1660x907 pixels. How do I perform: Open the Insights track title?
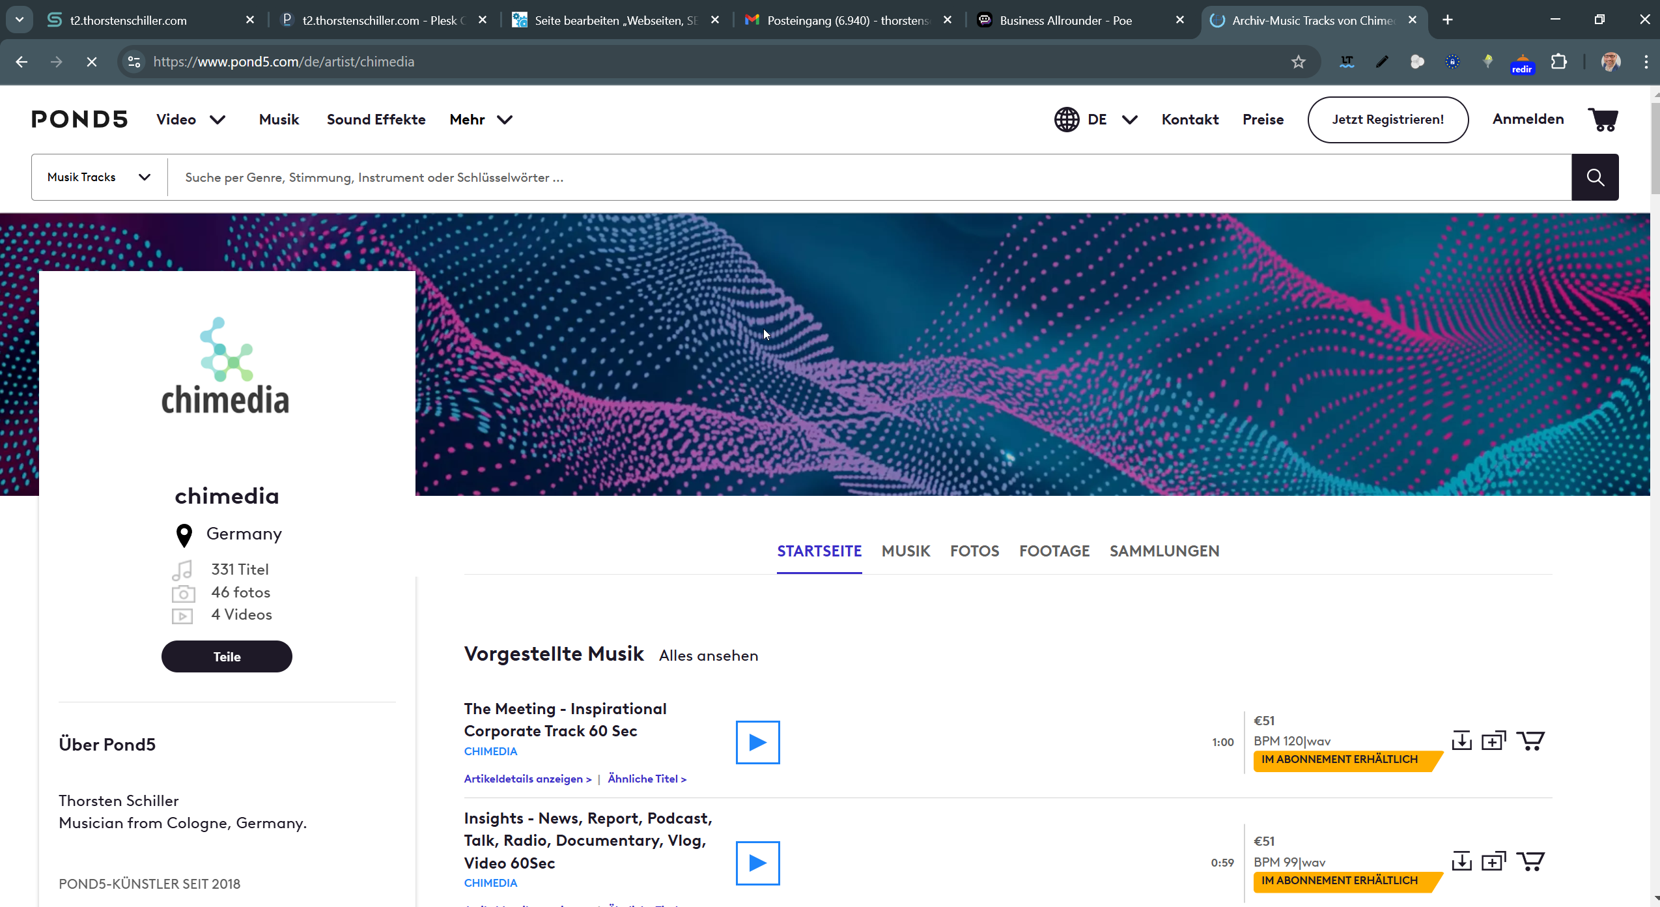coord(588,841)
